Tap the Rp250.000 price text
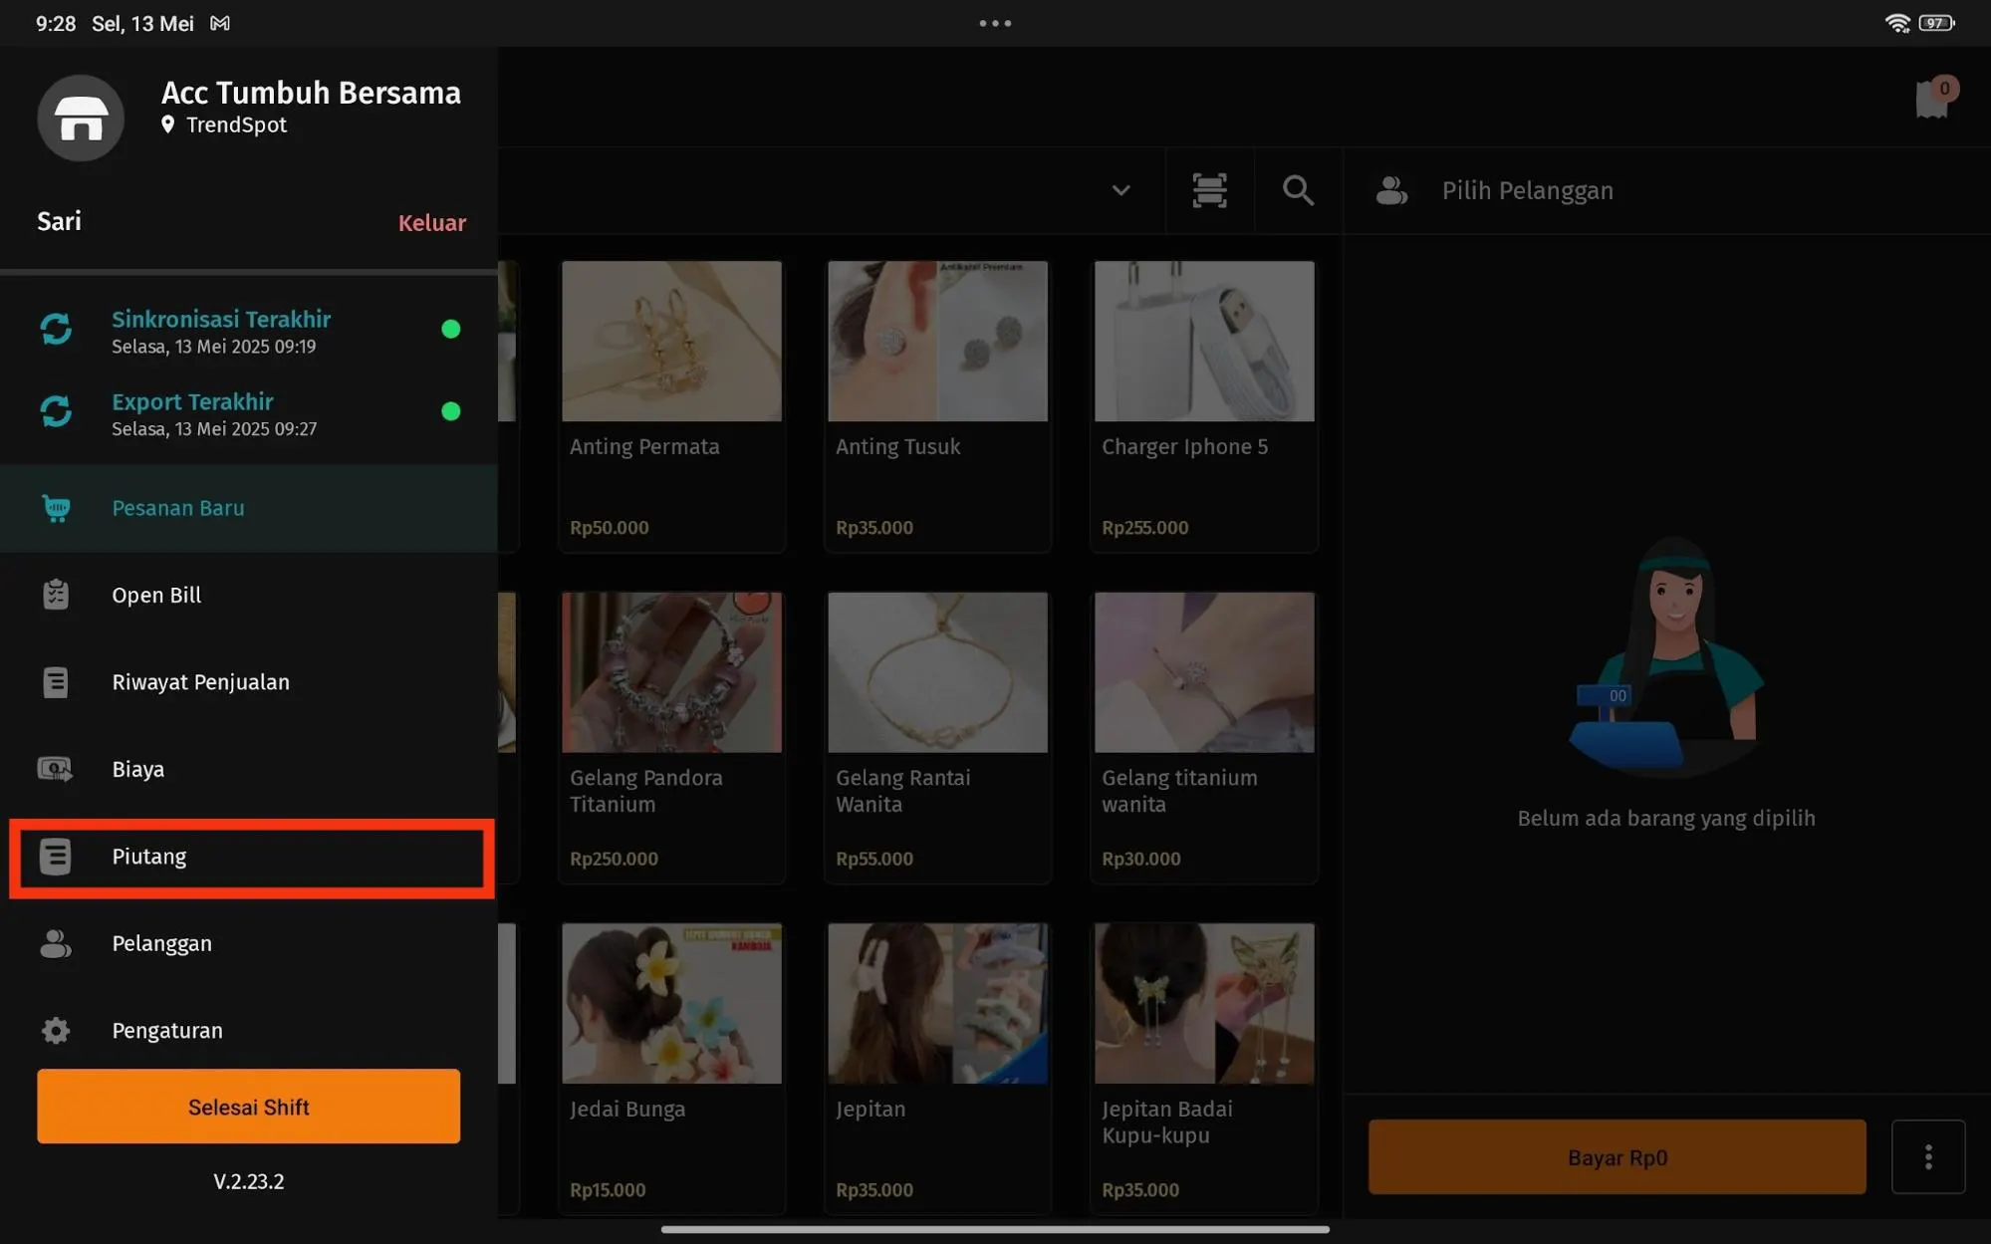1991x1244 pixels. click(x=614, y=859)
